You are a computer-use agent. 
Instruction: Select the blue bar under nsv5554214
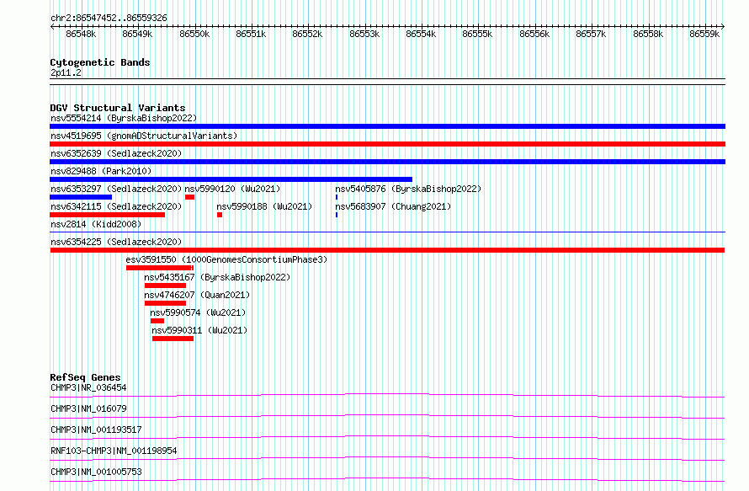tap(387, 126)
